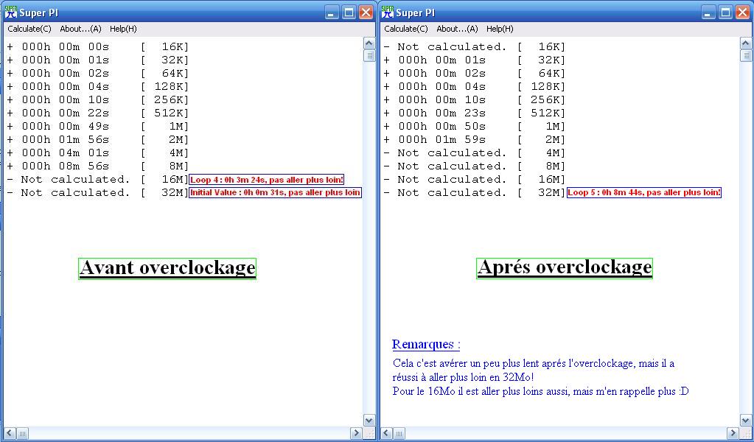Select the 16M Not calculated row, right window
Viewport: 754px width, 442px height.
point(474,179)
